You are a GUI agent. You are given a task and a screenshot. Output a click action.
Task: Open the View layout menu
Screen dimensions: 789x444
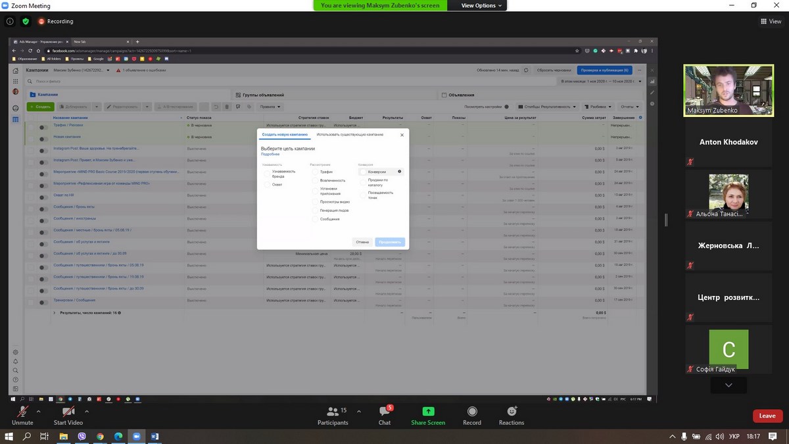771,21
